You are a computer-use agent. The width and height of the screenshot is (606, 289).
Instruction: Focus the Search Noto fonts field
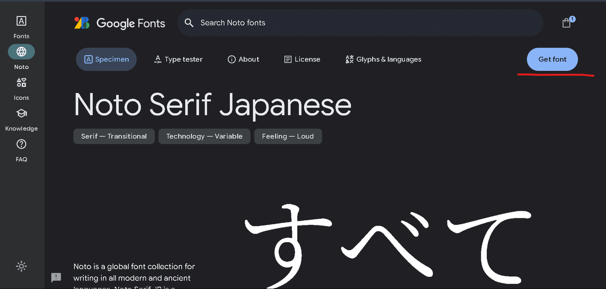(353, 23)
